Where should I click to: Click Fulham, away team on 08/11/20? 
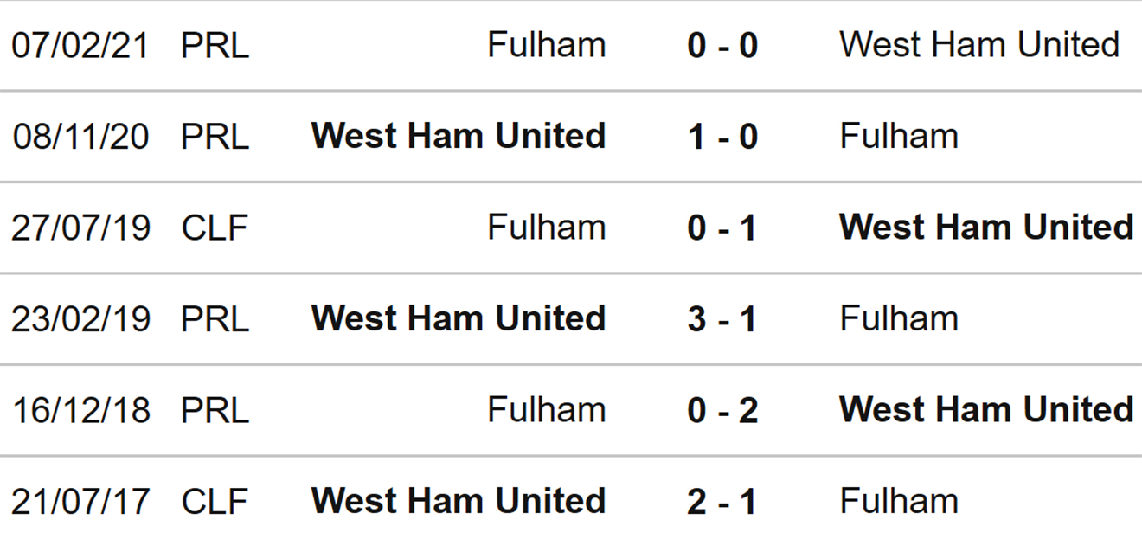pos(899,137)
